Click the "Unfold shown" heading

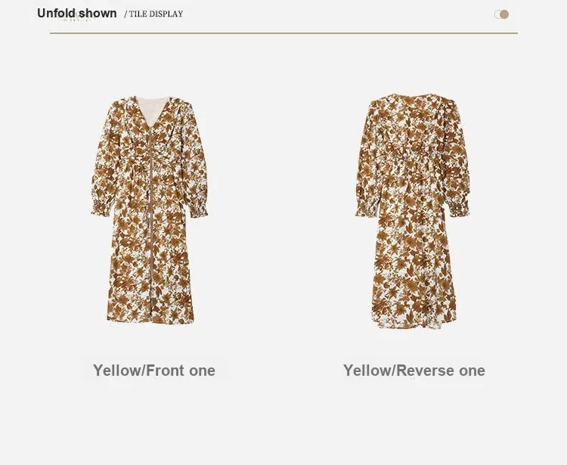pos(77,14)
